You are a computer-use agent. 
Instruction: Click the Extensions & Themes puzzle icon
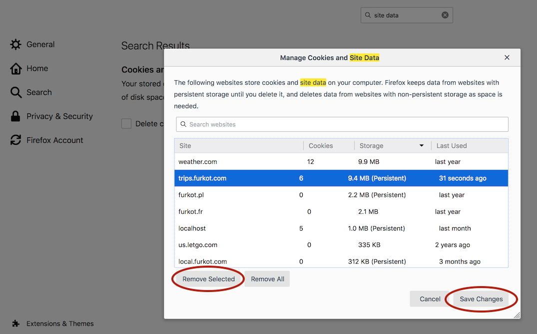16,324
